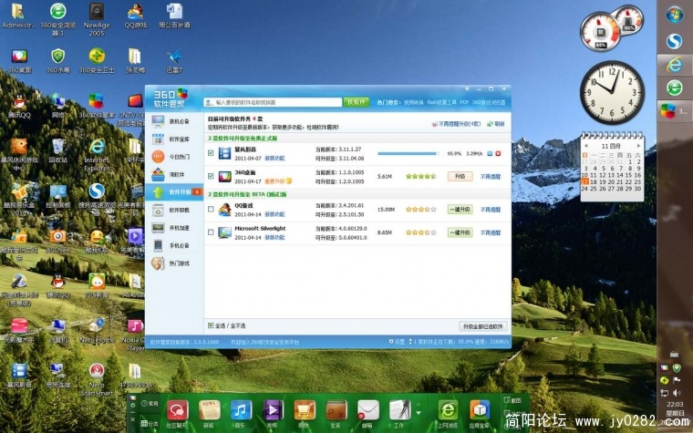Click the 手机必备 phone icon
This screenshot has height=433, width=693.
pos(158,245)
